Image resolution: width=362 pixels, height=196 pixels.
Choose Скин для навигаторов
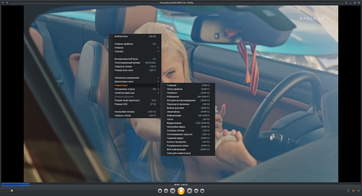tap(188, 153)
